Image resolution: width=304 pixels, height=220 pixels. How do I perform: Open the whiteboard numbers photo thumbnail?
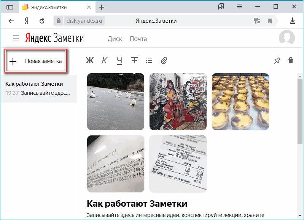tap(116, 164)
